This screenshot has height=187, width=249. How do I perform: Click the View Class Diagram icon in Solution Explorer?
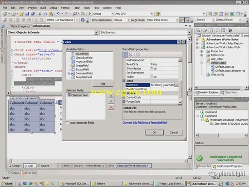click(230, 30)
